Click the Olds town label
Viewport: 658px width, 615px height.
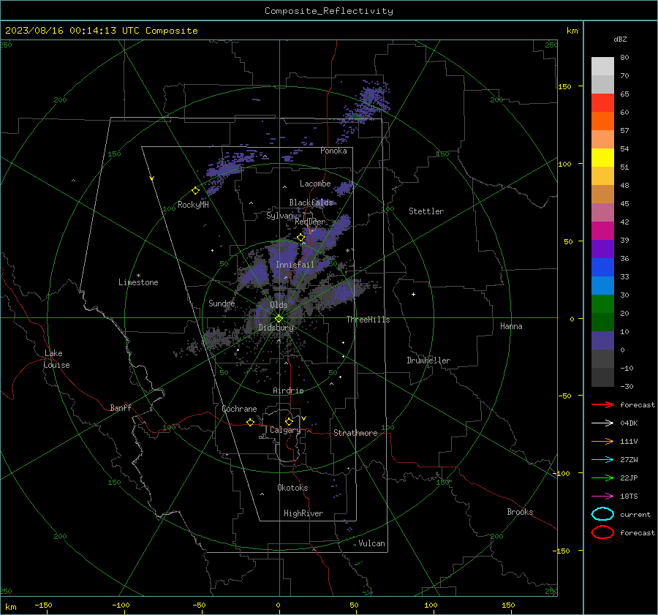[x=279, y=305]
